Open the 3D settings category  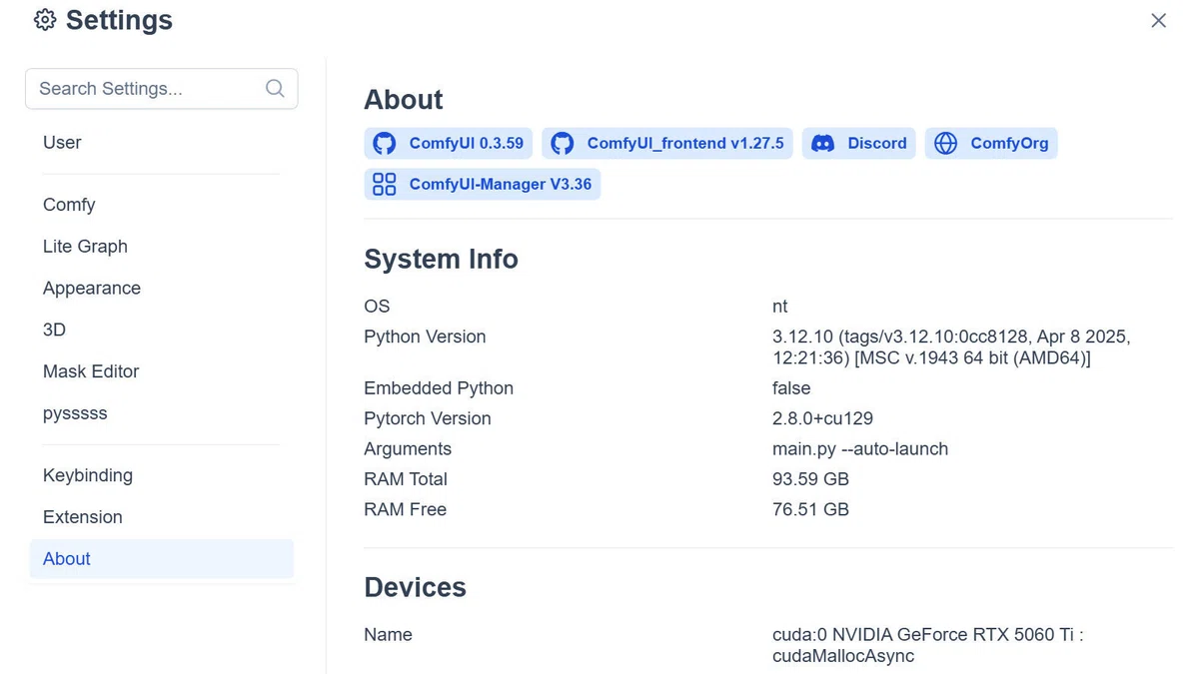click(x=162, y=330)
